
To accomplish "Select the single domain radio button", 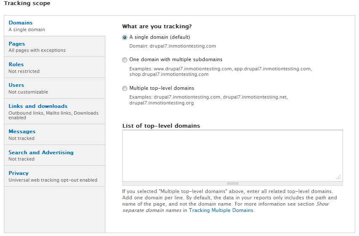I will click(x=125, y=38).
